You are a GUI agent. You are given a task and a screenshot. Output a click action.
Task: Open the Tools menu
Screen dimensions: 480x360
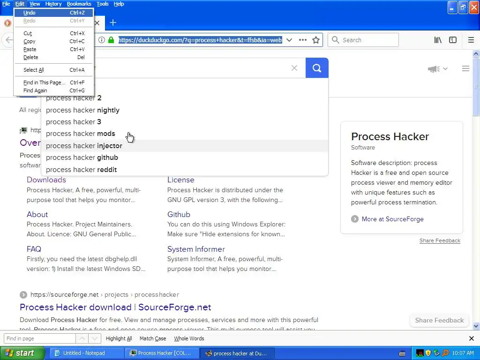click(x=103, y=4)
